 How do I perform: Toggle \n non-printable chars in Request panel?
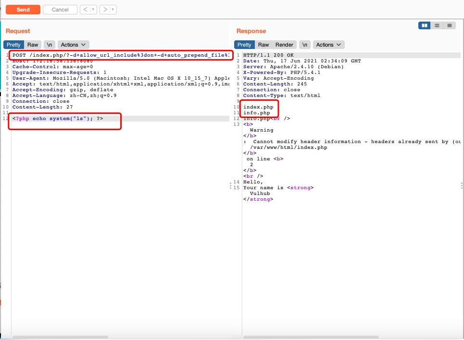pyautogui.click(x=50, y=45)
